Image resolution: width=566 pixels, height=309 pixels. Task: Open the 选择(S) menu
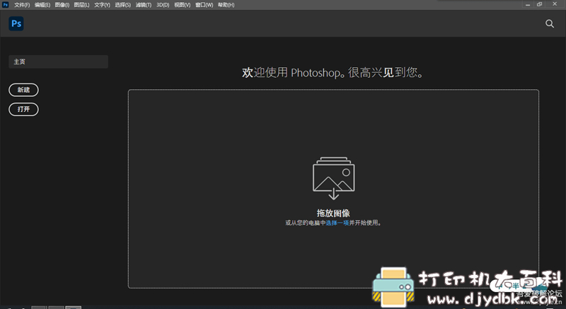[x=122, y=5]
